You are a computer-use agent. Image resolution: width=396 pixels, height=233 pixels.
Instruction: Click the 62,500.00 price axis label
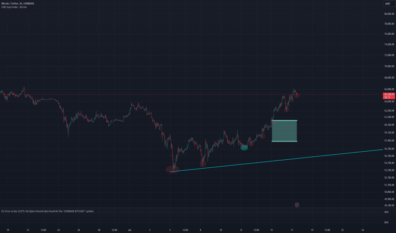click(389, 111)
